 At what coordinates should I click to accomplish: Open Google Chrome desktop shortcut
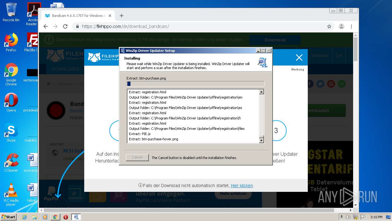pyautogui.click(x=11, y=75)
